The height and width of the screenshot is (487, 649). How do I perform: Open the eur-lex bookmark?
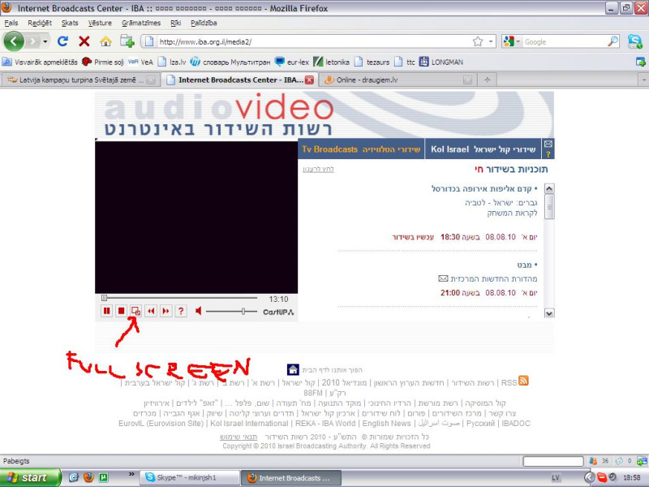[x=292, y=62]
